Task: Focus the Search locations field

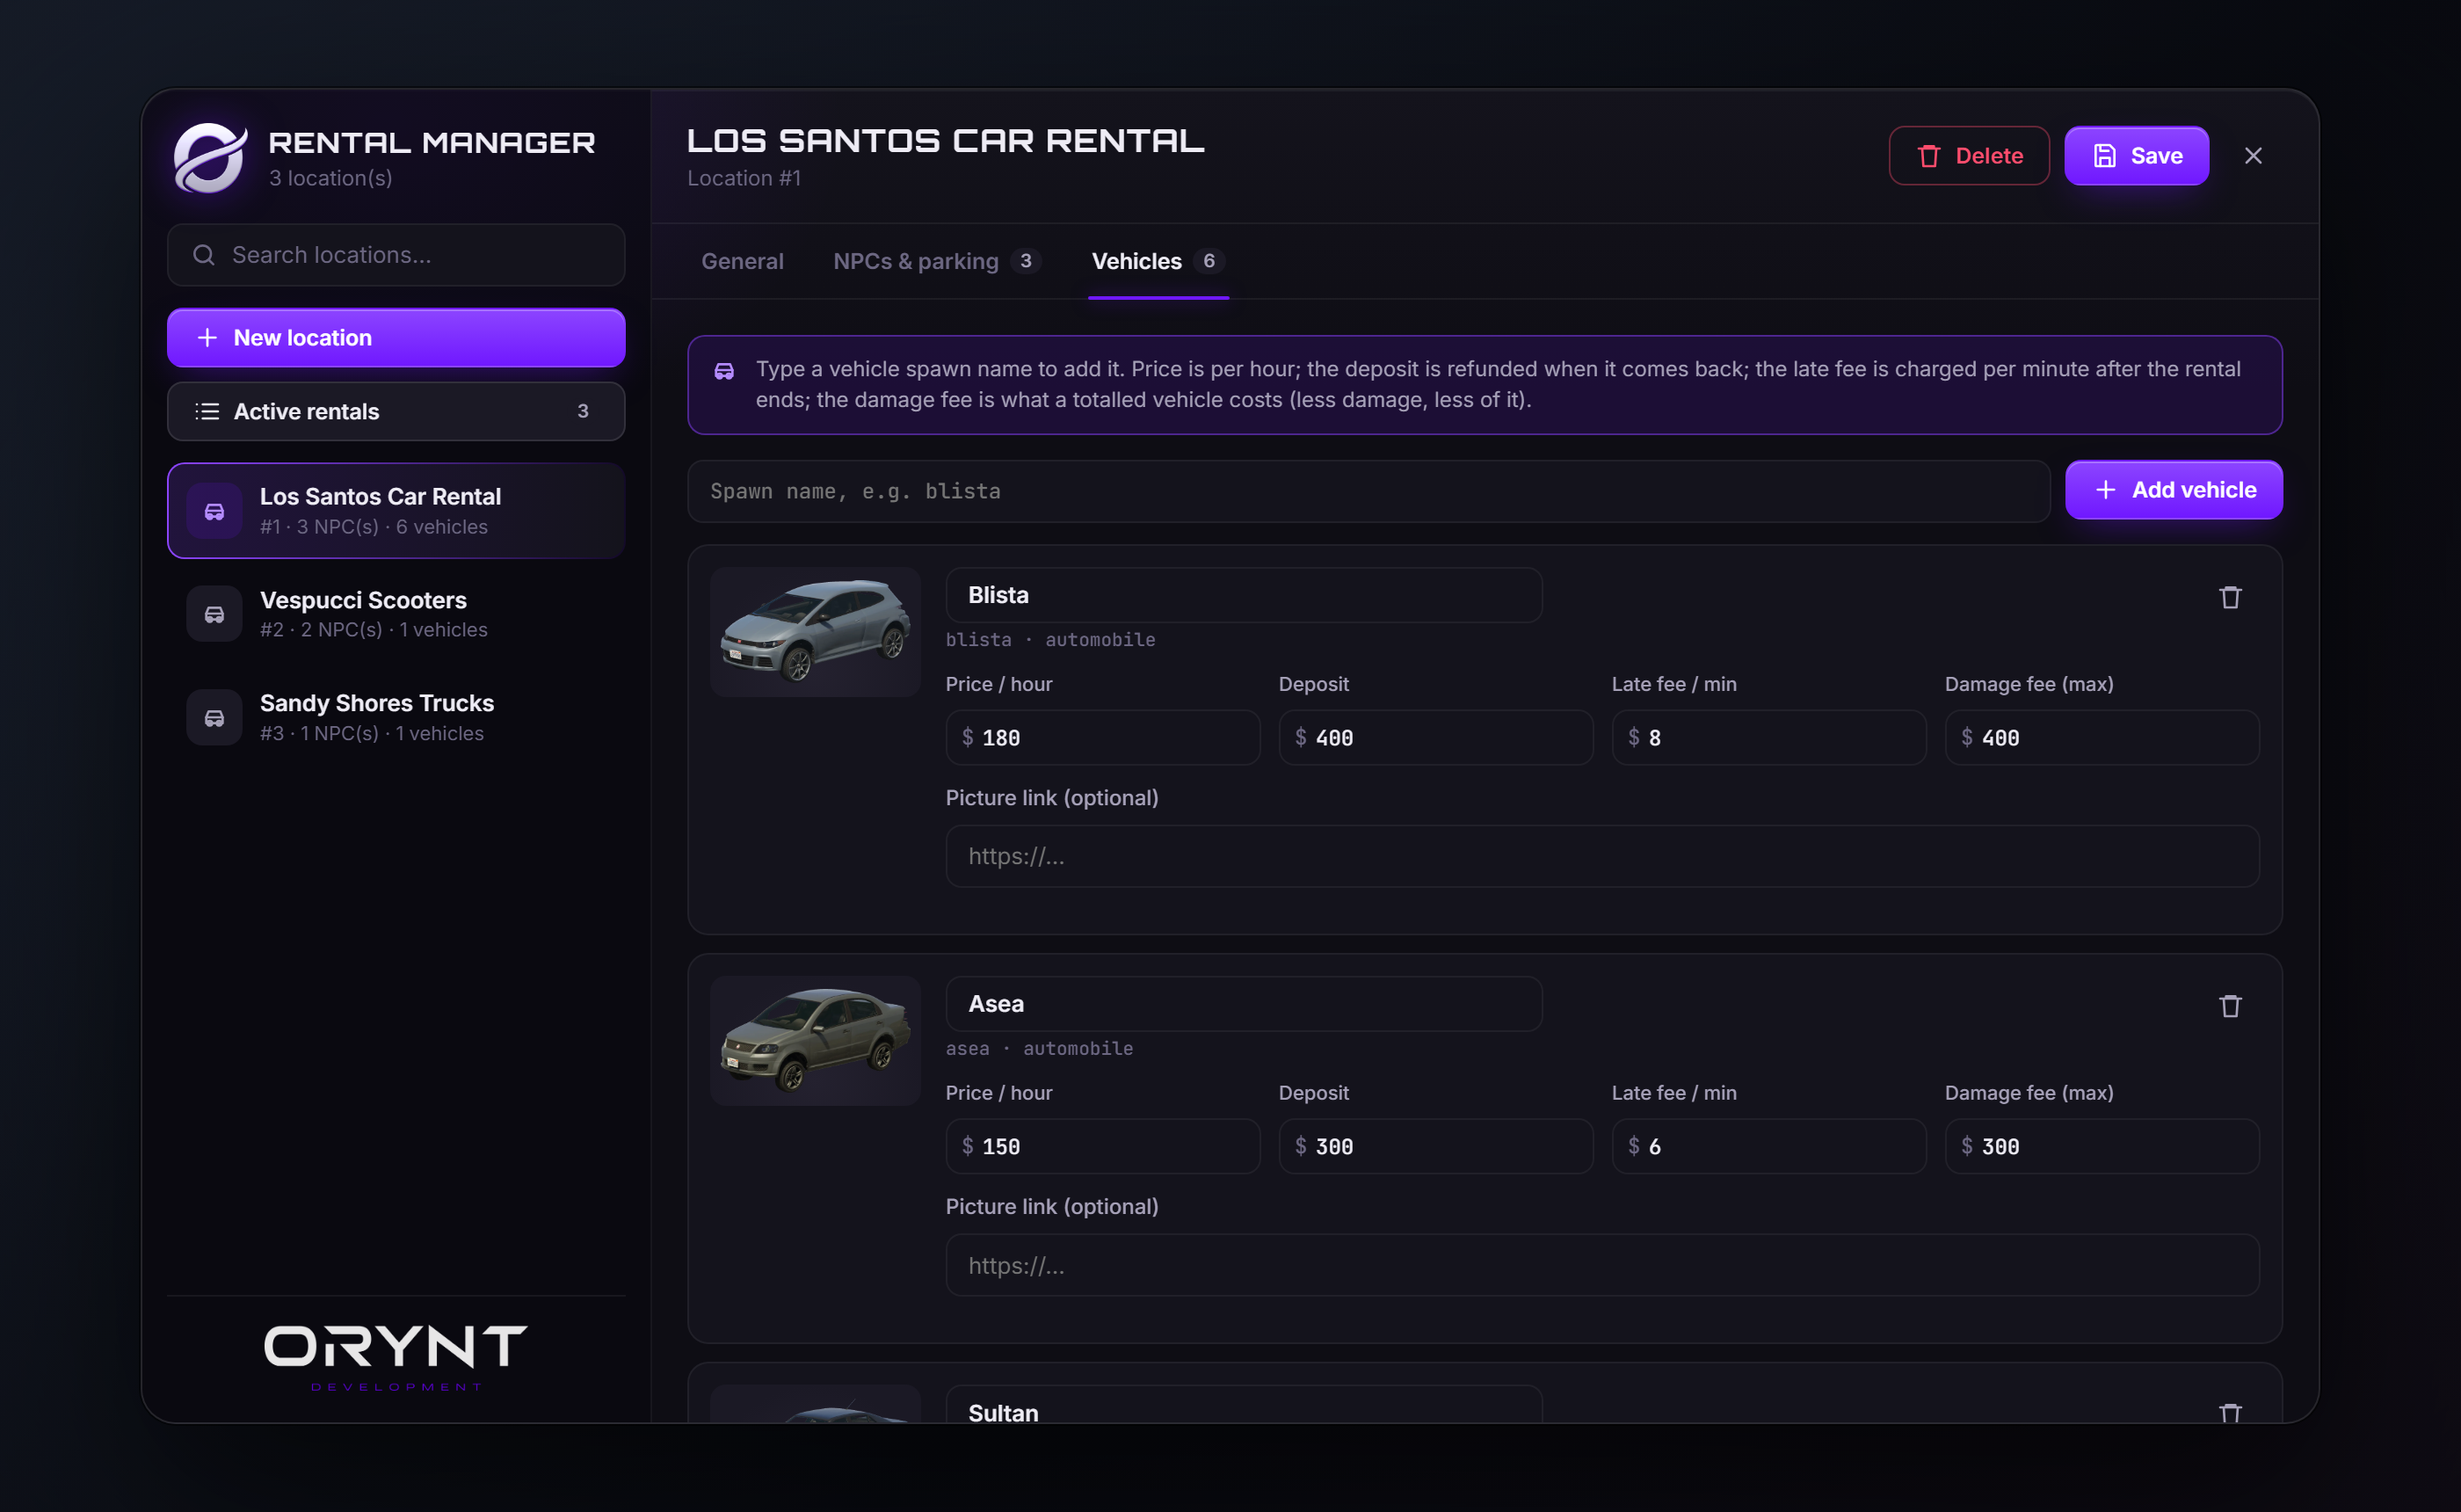Action: 396,255
